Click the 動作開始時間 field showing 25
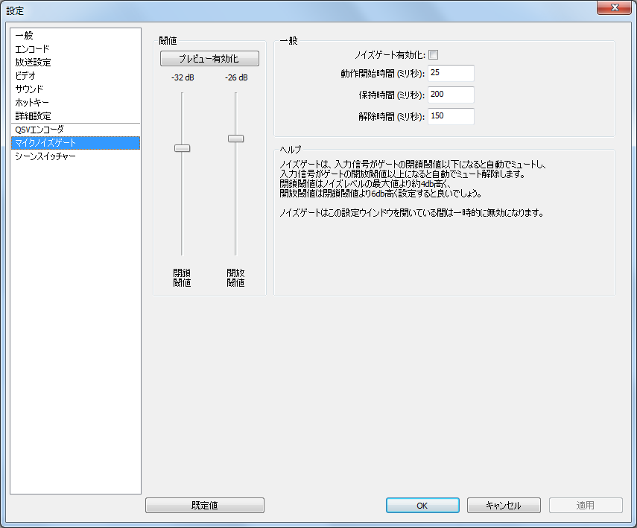 [x=451, y=73]
